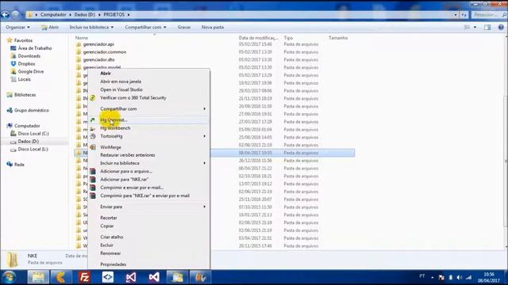Open the Organizar dropdown
The height and width of the screenshot is (285, 508).
click(x=17, y=27)
